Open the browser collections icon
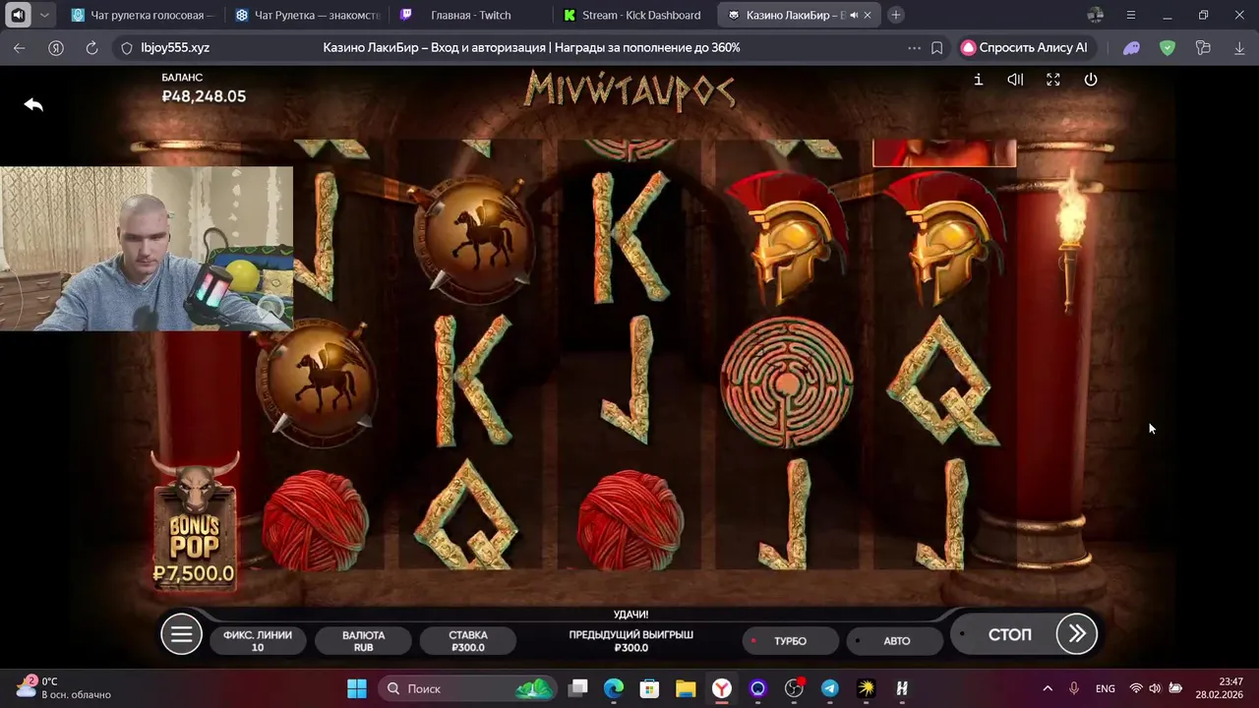Screen dimensions: 1259x708 click(1202, 47)
